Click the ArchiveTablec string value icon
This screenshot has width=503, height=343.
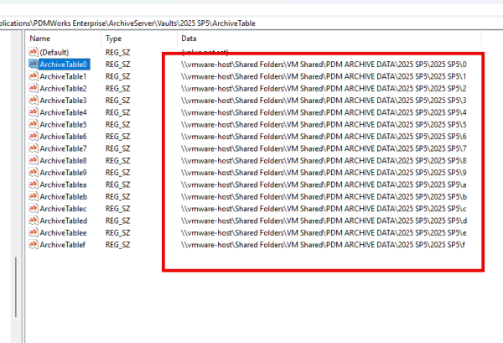(x=34, y=208)
